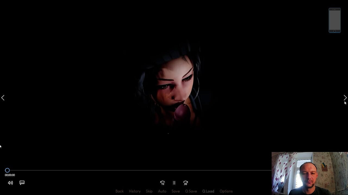Mute the volume speaker icon
The width and height of the screenshot is (348, 195).
pos(10,183)
